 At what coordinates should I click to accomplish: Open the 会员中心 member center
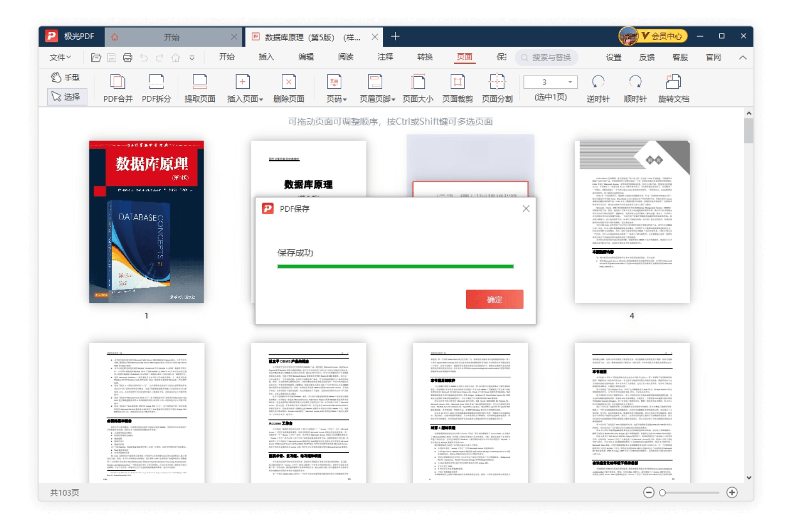coord(663,36)
